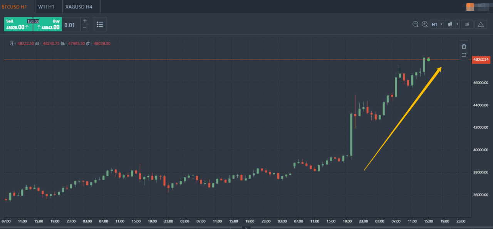Zoom out the chart with the minus magnifier
Screen dimensions: 493x229
click(x=415, y=24)
